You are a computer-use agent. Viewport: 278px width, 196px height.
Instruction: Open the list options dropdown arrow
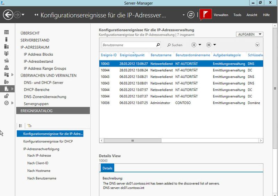click(x=200, y=45)
